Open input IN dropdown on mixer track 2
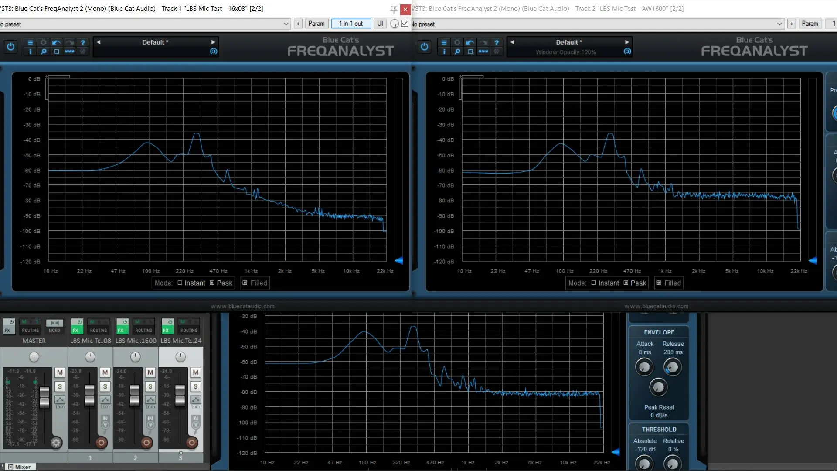This screenshot has width=837, height=471. pyautogui.click(x=150, y=422)
